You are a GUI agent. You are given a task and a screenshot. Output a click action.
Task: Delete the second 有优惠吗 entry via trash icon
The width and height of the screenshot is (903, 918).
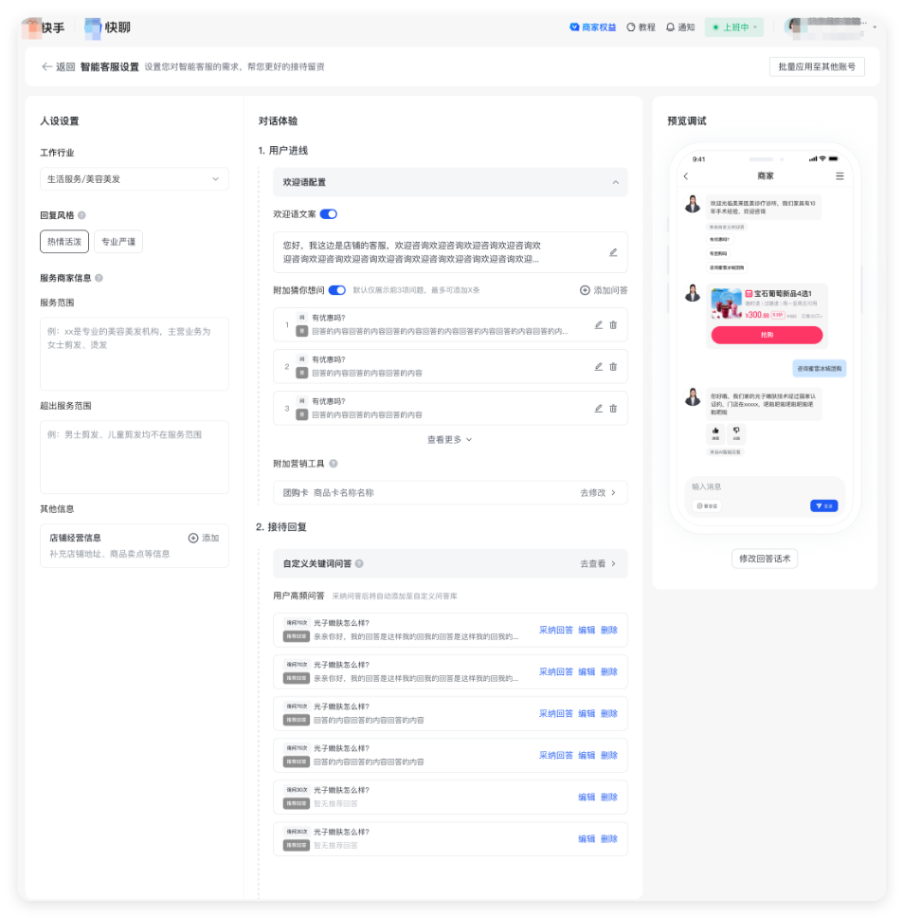613,366
